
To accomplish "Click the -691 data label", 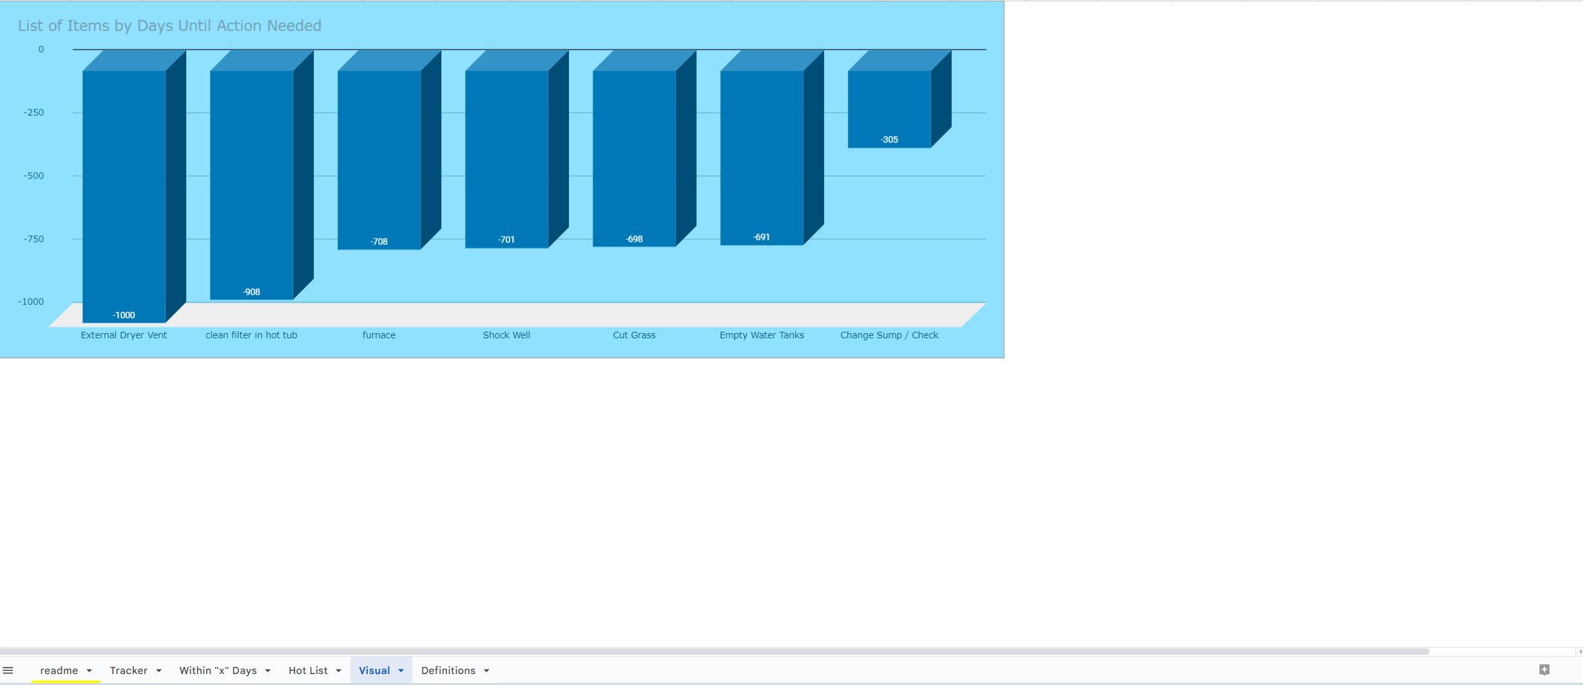I will tap(762, 237).
